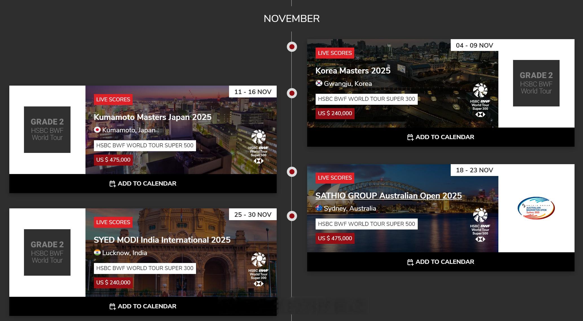The image size is (583, 321).
Task: Click the Japan flag icon beside Kumamoto
Action: (97, 130)
